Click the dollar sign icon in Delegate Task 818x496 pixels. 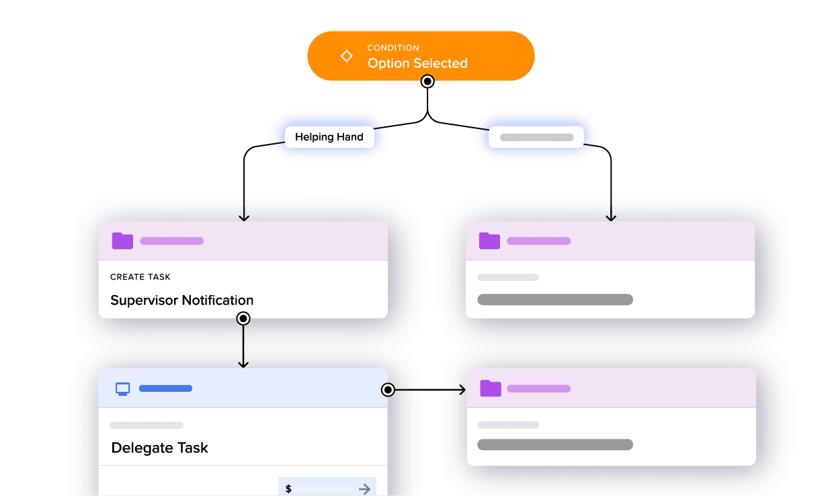289,489
